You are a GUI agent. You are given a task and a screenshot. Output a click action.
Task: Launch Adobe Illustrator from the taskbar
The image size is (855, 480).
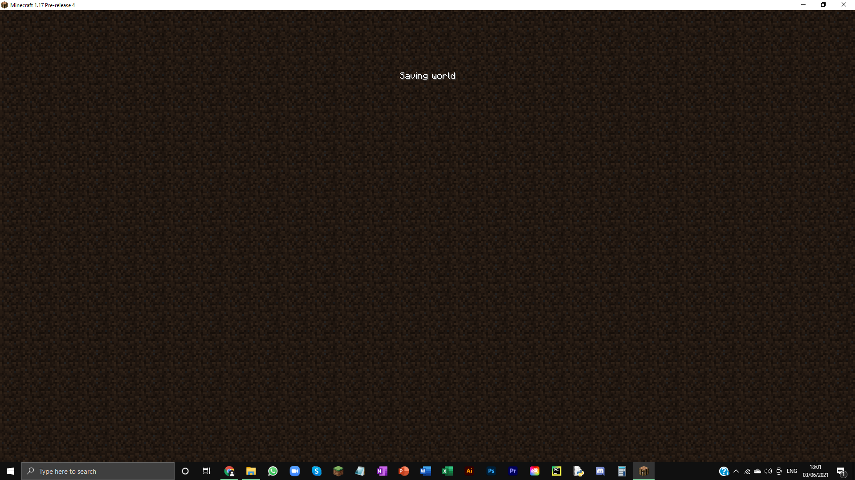(x=469, y=471)
